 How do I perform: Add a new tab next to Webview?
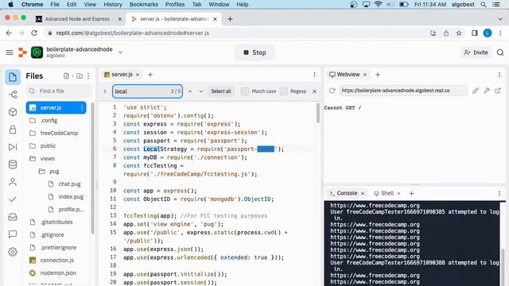click(x=378, y=75)
